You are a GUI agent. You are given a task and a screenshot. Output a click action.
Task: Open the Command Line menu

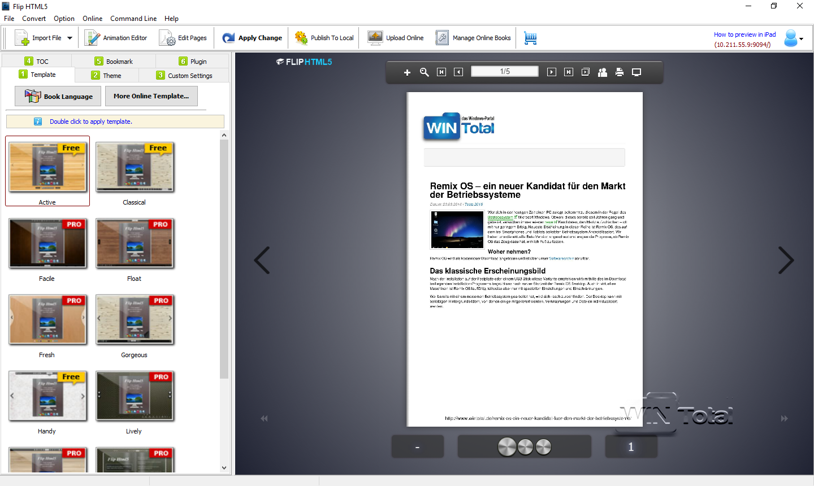pos(133,19)
